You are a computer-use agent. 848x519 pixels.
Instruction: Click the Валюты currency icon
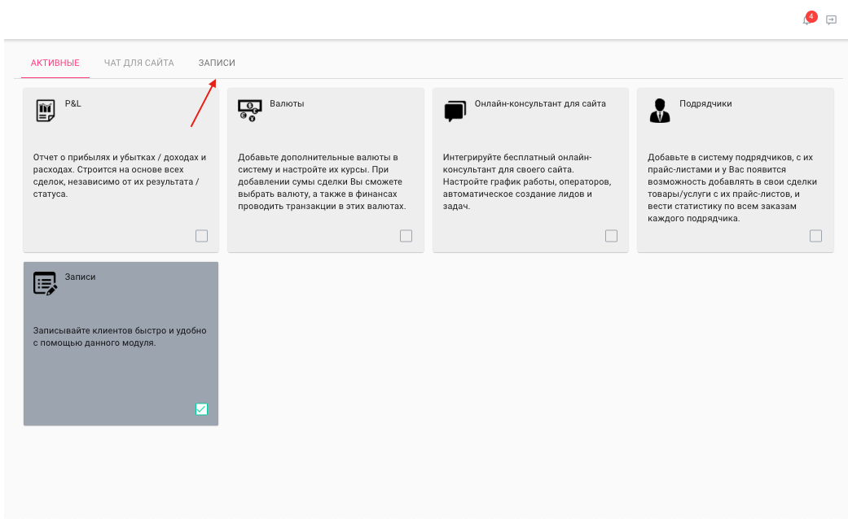click(x=250, y=111)
